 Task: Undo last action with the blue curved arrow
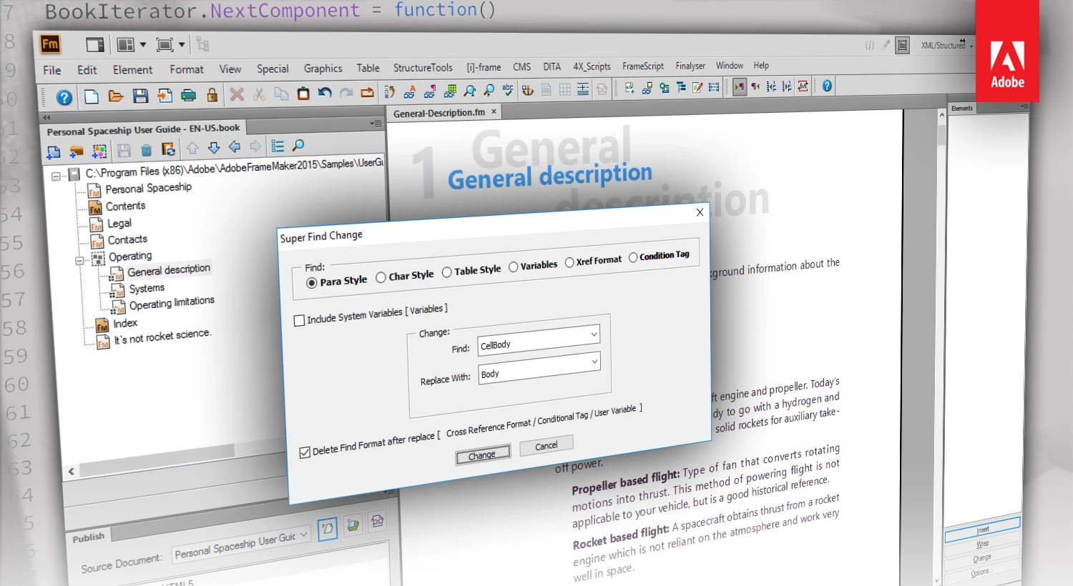coord(325,93)
